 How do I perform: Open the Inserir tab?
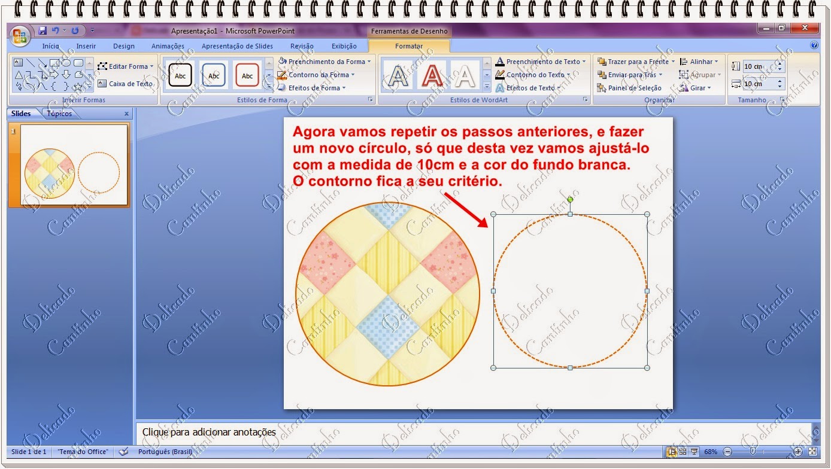pos(86,46)
